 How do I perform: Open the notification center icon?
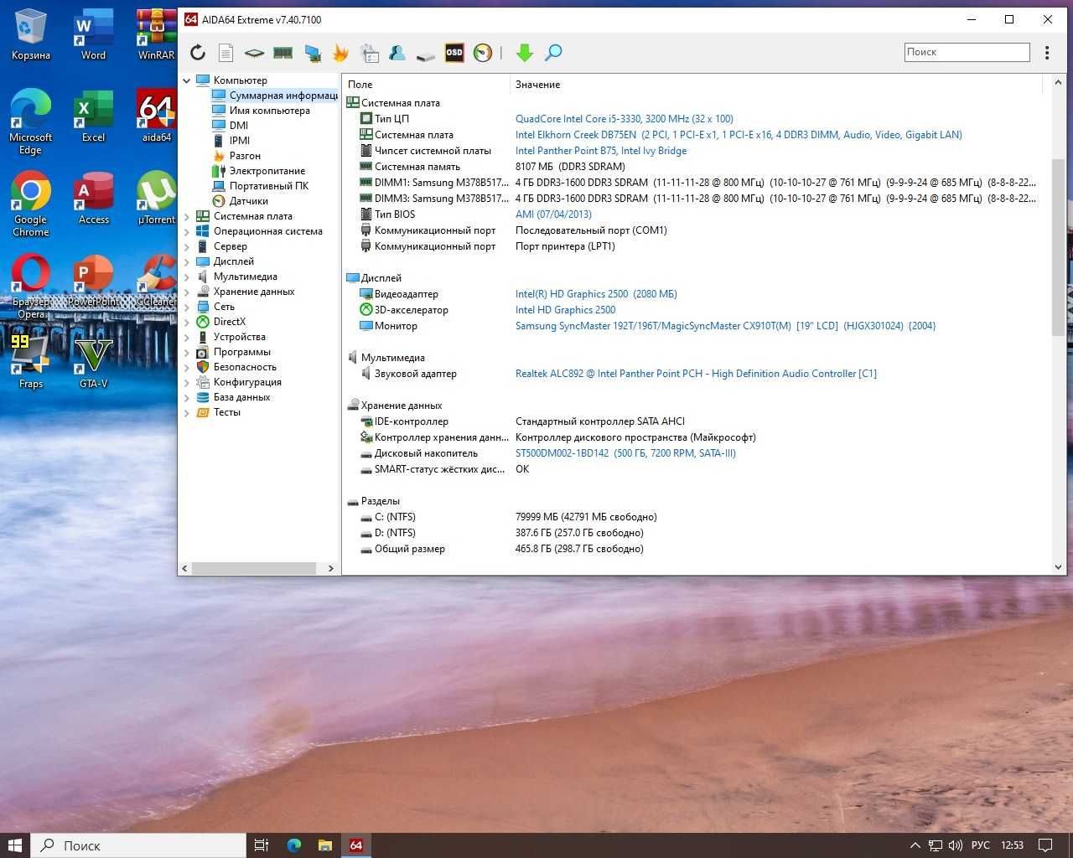click(1045, 845)
